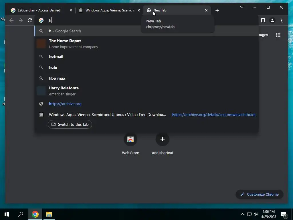The height and width of the screenshot is (220, 293).
Task: Click the Google logo in the address bar
Action: [x=41, y=20]
